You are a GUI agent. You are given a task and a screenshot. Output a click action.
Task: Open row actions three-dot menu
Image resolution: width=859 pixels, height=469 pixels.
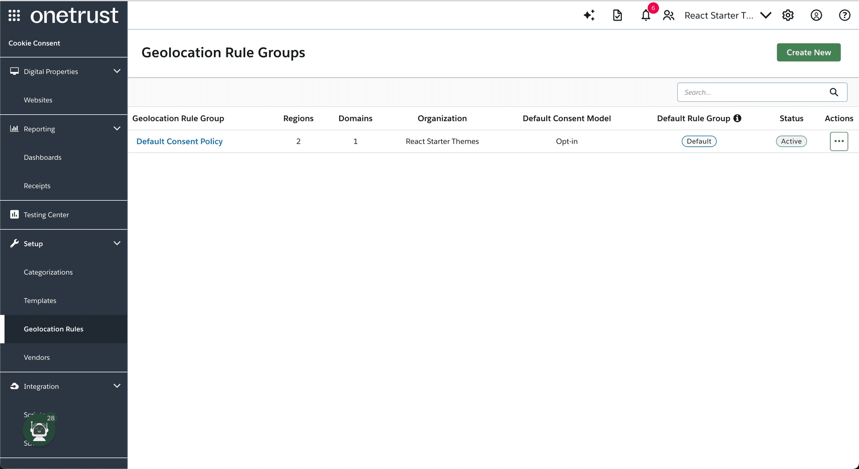click(839, 141)
